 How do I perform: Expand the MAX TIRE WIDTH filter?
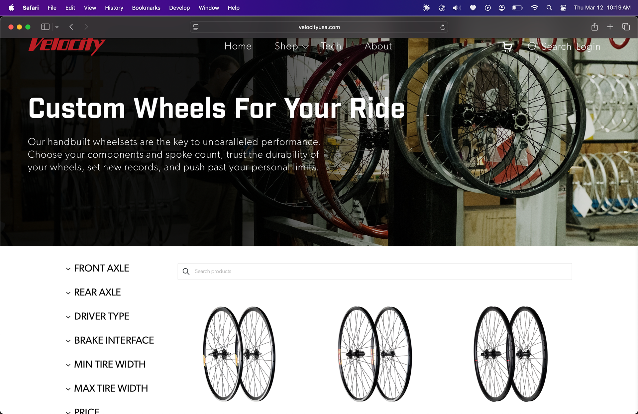(x=111, y=388)
